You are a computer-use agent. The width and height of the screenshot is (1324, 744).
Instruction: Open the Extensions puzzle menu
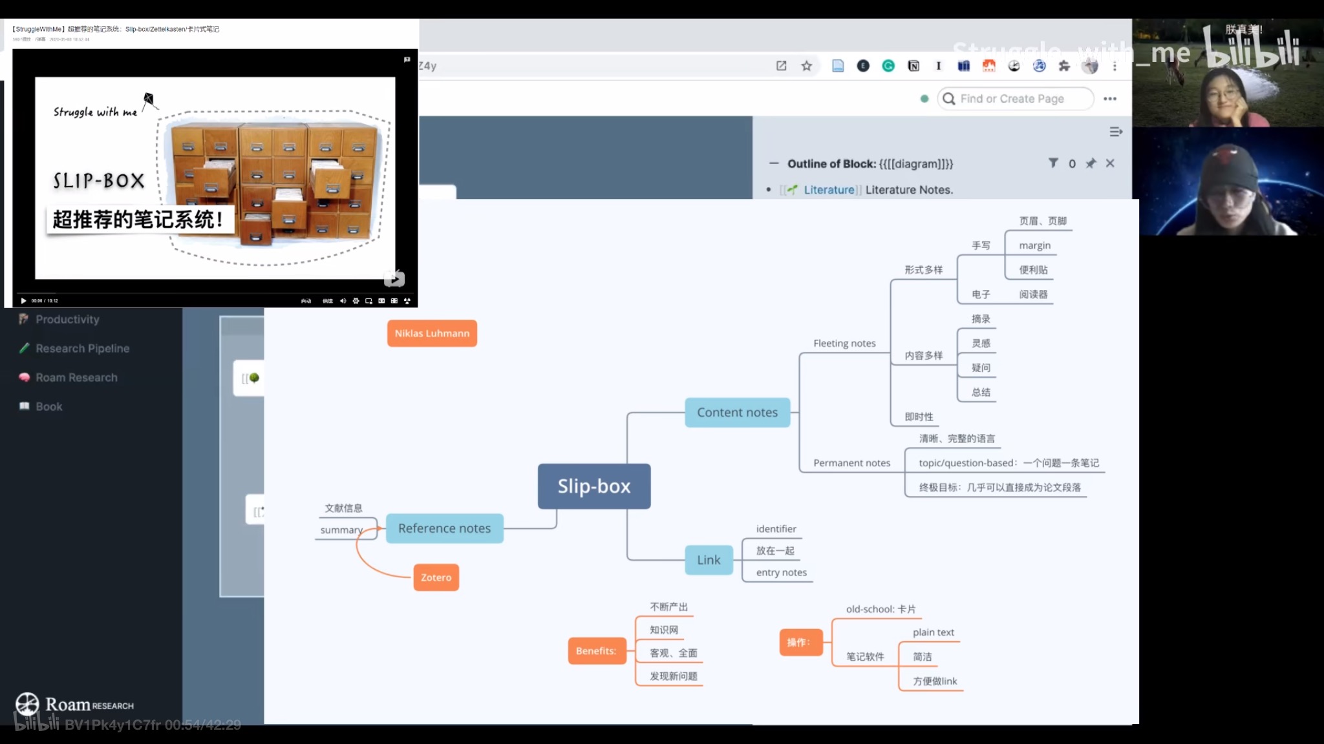click(1064, 66)
